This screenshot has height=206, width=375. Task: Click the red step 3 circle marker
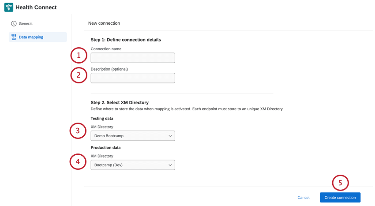click(x=78, y=131)
